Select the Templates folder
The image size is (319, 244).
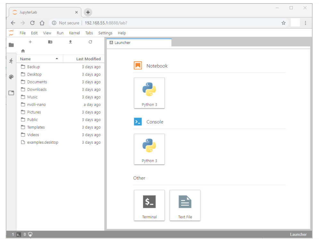point(60,127)
